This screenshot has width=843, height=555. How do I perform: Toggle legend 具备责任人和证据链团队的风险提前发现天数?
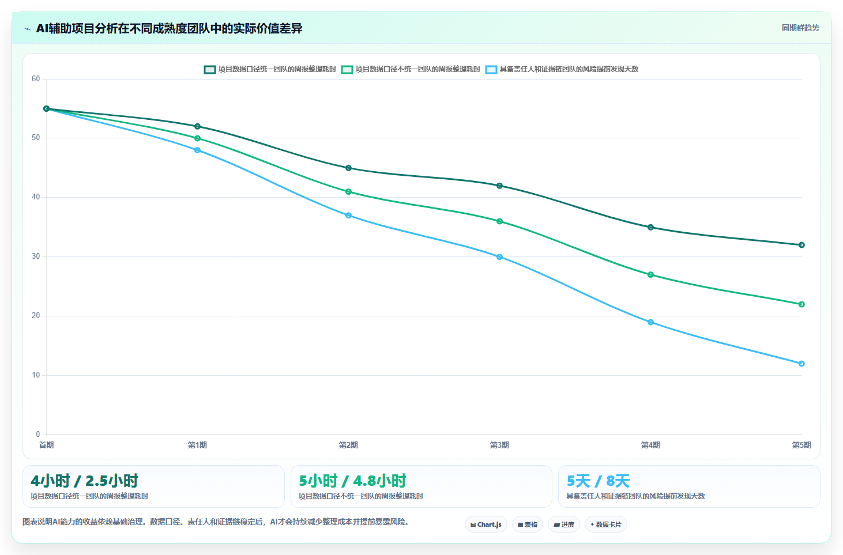(x=562, y=69)
